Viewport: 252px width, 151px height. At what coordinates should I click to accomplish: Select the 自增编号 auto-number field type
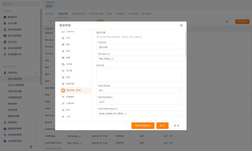pos(70,97)
